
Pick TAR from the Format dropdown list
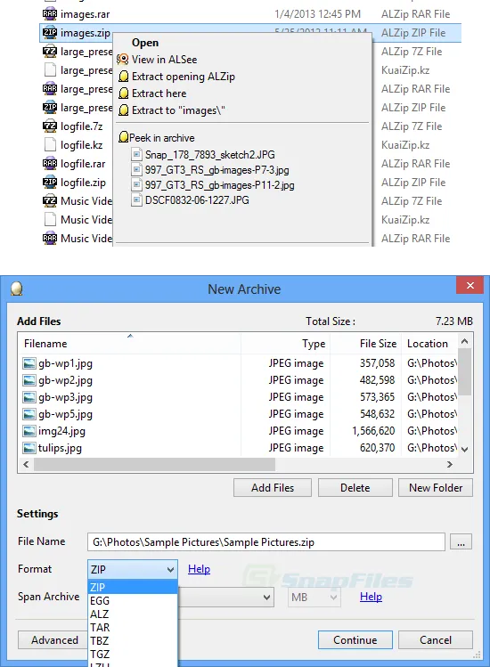click(133, 627)
